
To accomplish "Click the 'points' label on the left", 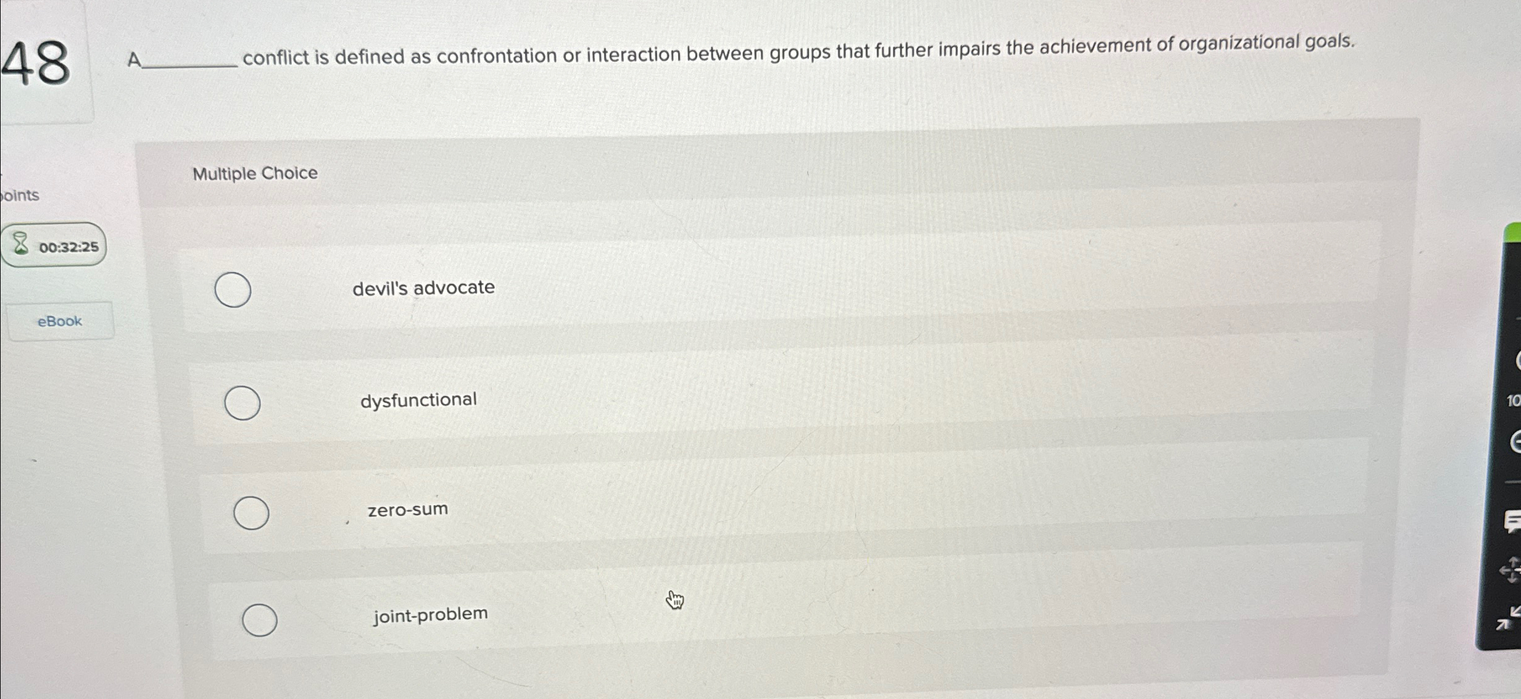I will (20, 195).
